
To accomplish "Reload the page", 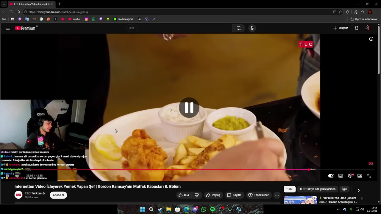I will pyautogui.click(x=11, y=12).
